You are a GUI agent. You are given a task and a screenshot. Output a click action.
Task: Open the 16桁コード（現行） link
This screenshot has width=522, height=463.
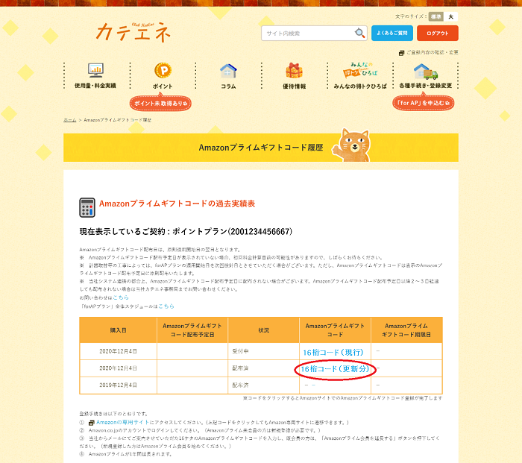point(333,352)
